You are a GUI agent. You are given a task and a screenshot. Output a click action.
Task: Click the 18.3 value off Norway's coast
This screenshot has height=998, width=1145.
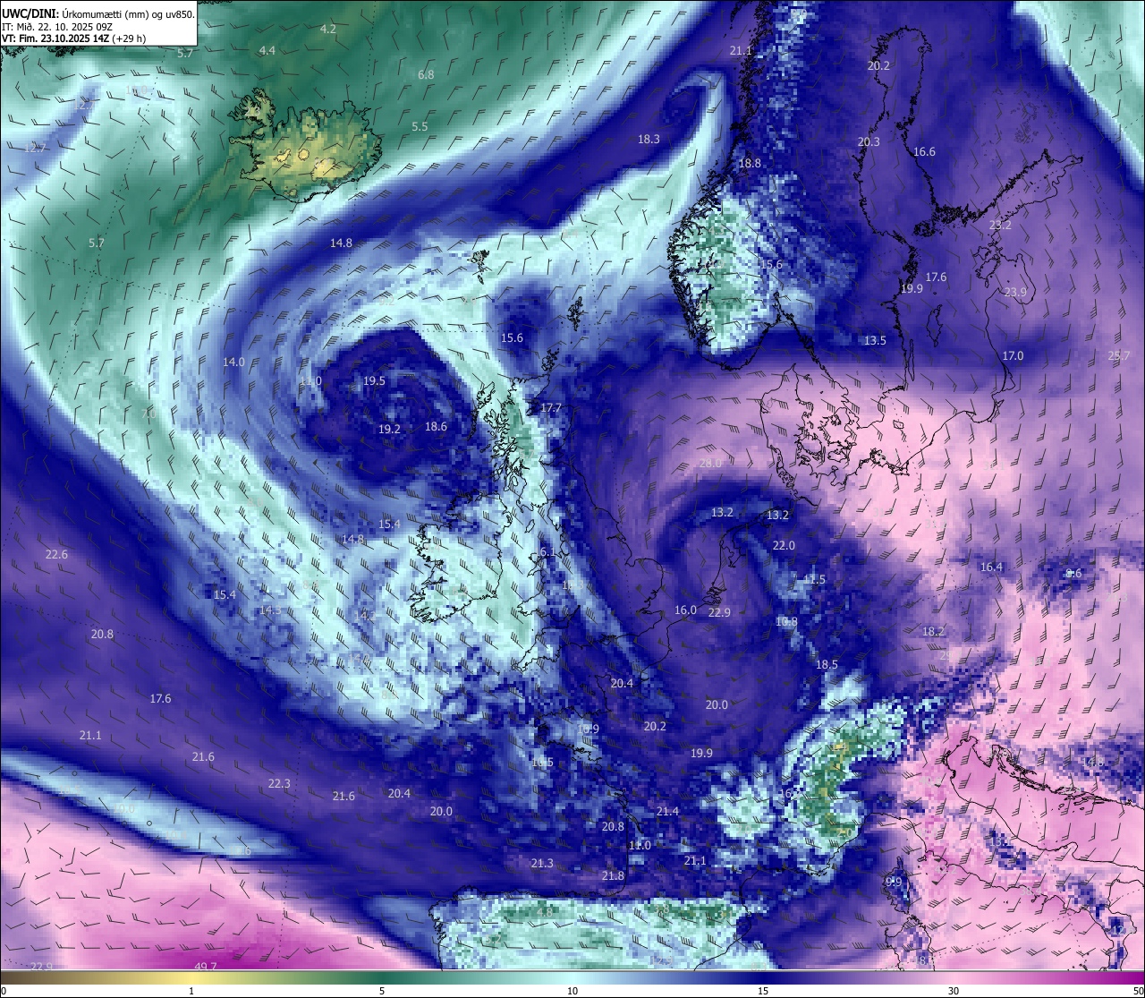pos(649,139)
